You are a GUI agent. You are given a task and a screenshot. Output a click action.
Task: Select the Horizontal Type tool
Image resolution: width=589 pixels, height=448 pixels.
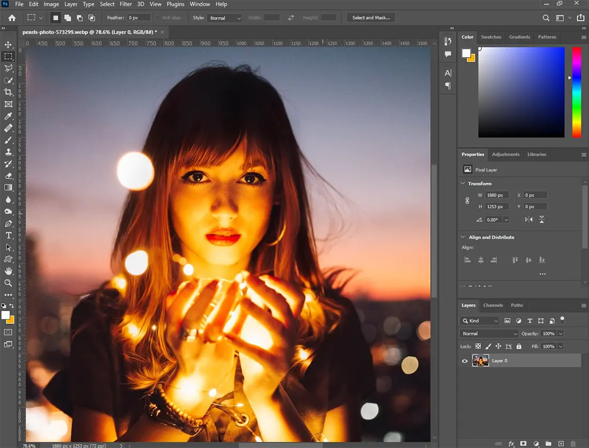[x=8, y=235]
